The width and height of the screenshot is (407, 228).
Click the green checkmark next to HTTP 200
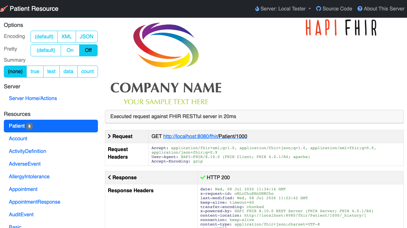(203, 177)
